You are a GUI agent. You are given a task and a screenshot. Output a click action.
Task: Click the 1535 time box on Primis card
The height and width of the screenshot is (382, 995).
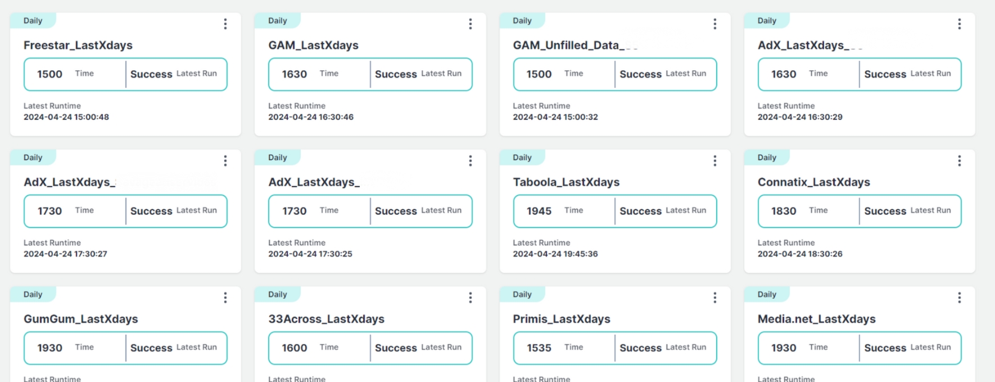pyautogui.click(x=539, y=348)
